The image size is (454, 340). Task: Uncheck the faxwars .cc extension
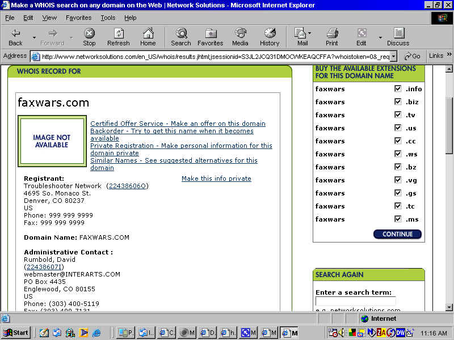398,141
